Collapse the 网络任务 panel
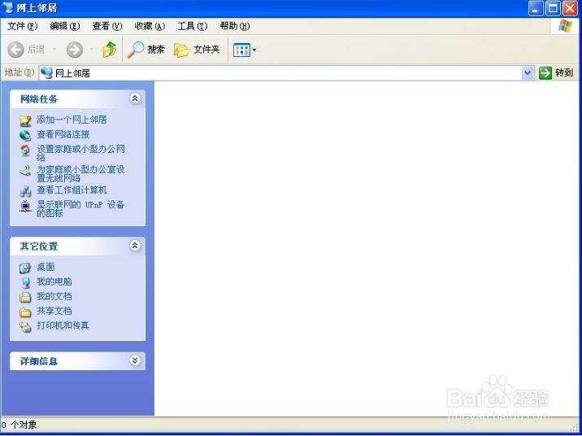Image resolution: width=582 pixels, height=436 pixels. pos(135,98)
